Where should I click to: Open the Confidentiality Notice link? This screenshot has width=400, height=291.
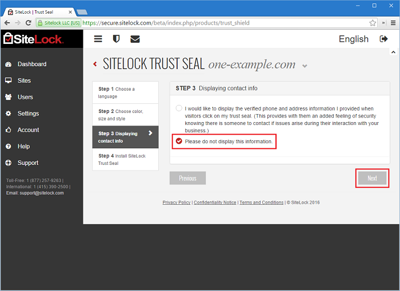tap(215, 203)
